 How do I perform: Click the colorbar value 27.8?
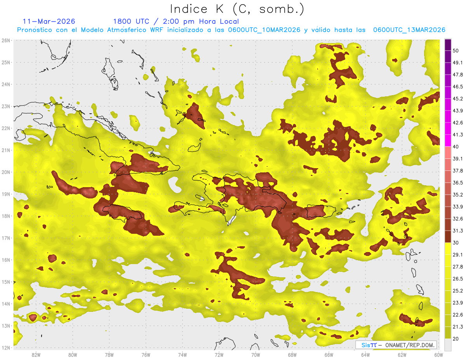point(457,267)
